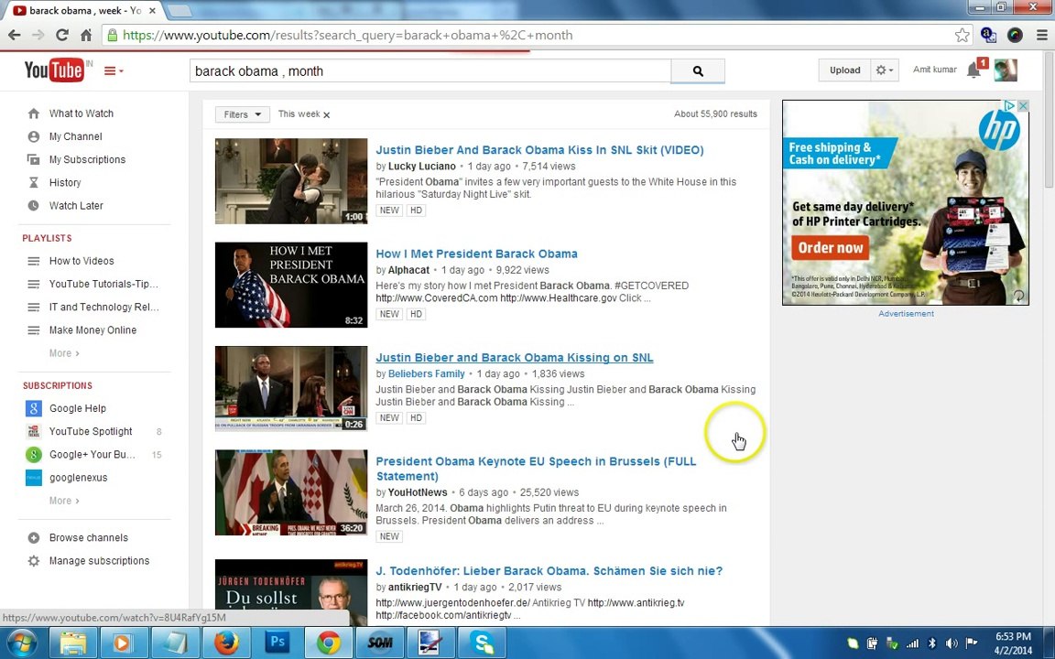Visit antikriegTV channel

415,587
